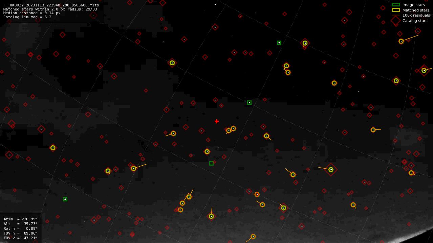Click the 'Azim = 226.99°' readout
Viewport: 433px width, 243px height.
click(x=20, y=219)
